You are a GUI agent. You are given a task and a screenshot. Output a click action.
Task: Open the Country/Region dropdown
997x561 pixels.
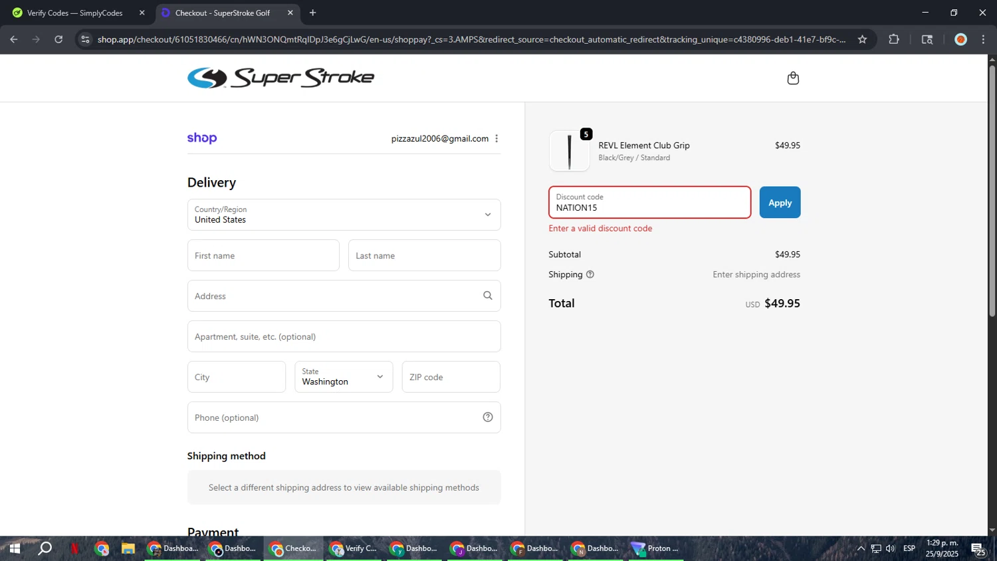pyautogui.click(x=344, y=215)
